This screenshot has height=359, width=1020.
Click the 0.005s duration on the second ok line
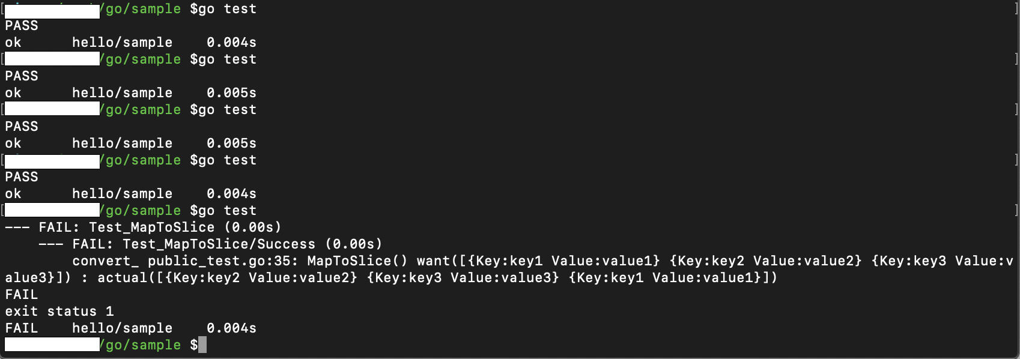pos(231,93)
